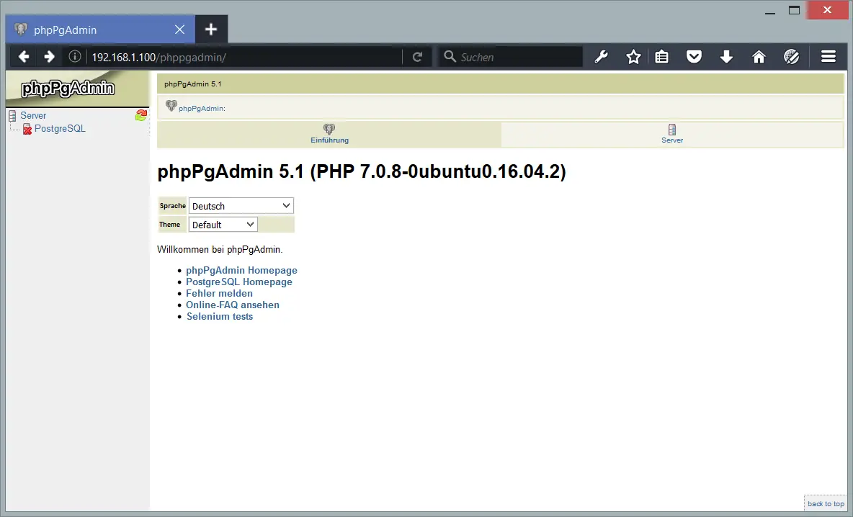This screenshot has width=853, height=517.
Task: Open the Theme dropdown
Action: [x=223, y=225]
